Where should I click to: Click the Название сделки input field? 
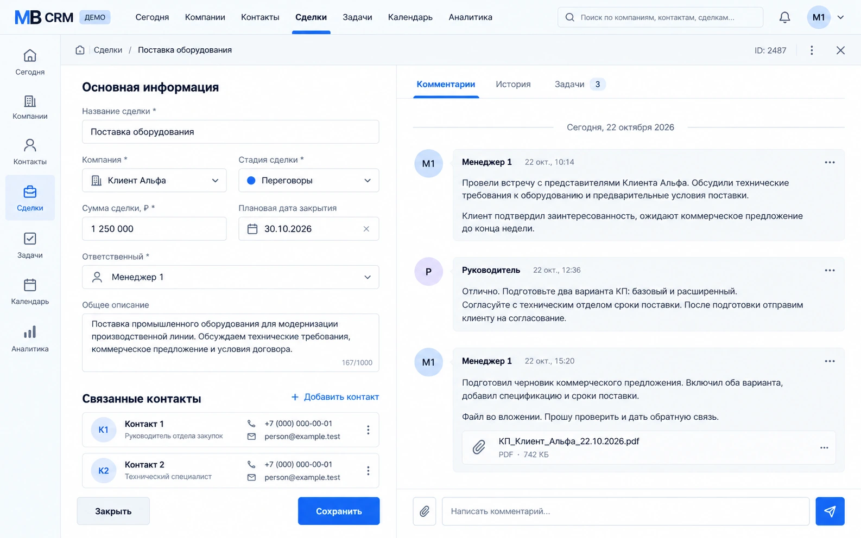click(x=231, y=132)
